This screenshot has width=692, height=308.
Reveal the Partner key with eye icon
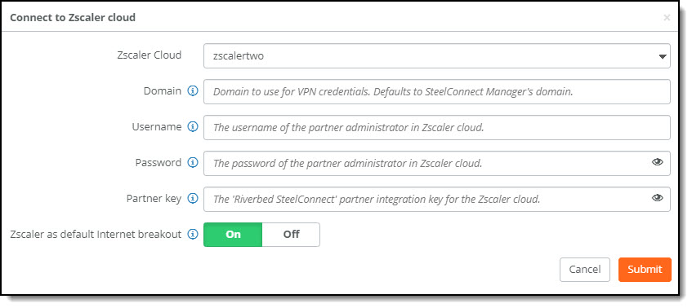(x=657, y=198)
